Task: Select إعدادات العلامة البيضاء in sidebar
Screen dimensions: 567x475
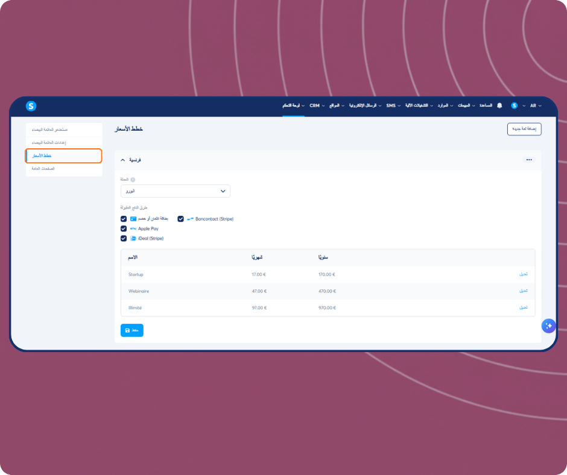Action: tap(64, 143)
